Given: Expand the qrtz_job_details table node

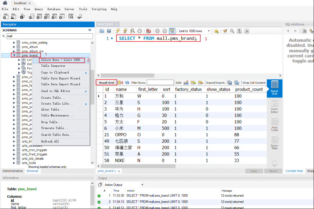Looking at the screenshot, I should (14, 158).
